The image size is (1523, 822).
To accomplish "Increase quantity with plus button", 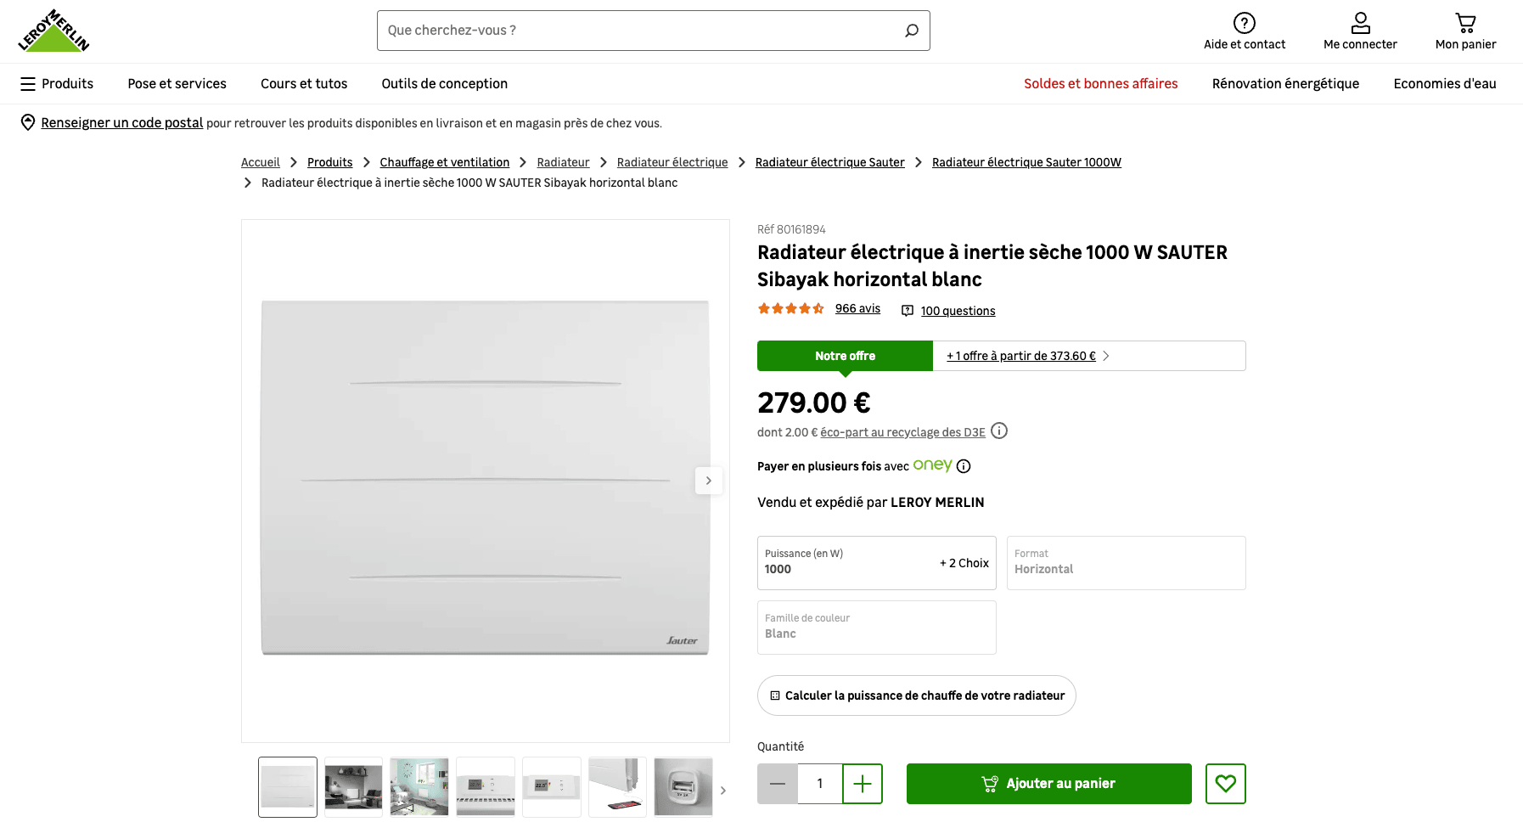I will click(x=862, y=784).
